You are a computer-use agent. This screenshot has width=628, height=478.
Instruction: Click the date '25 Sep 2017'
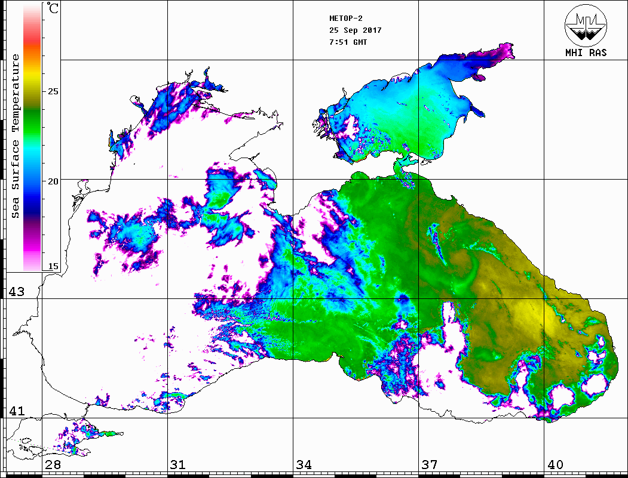pos(356,30)
